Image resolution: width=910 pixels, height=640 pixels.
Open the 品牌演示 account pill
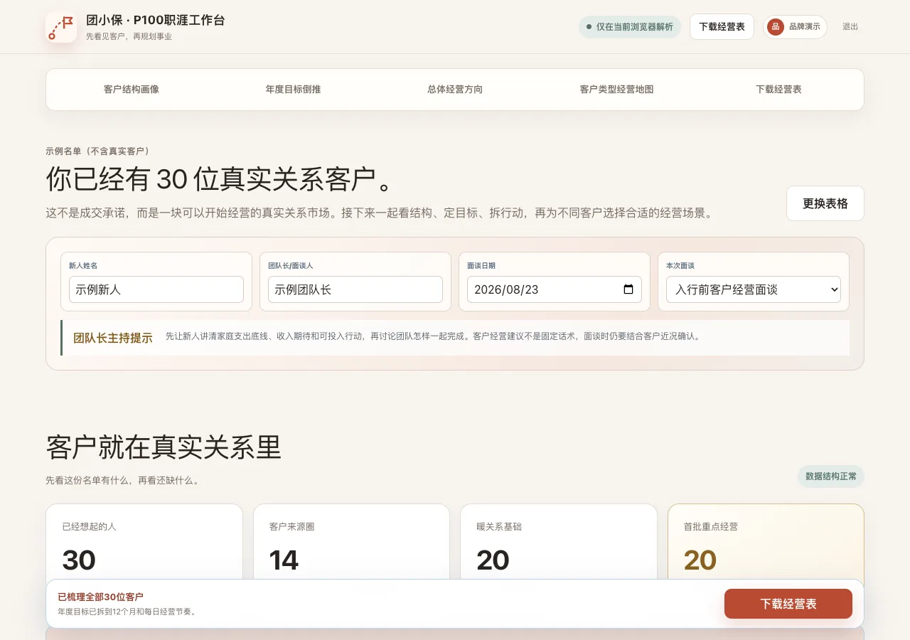tap(795, 27)
